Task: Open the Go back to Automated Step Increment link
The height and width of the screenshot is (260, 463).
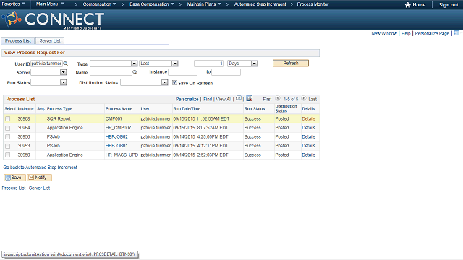Action: click(x=41, y=168)
